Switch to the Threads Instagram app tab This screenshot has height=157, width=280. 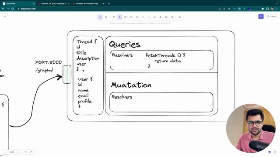coord(88,3)
